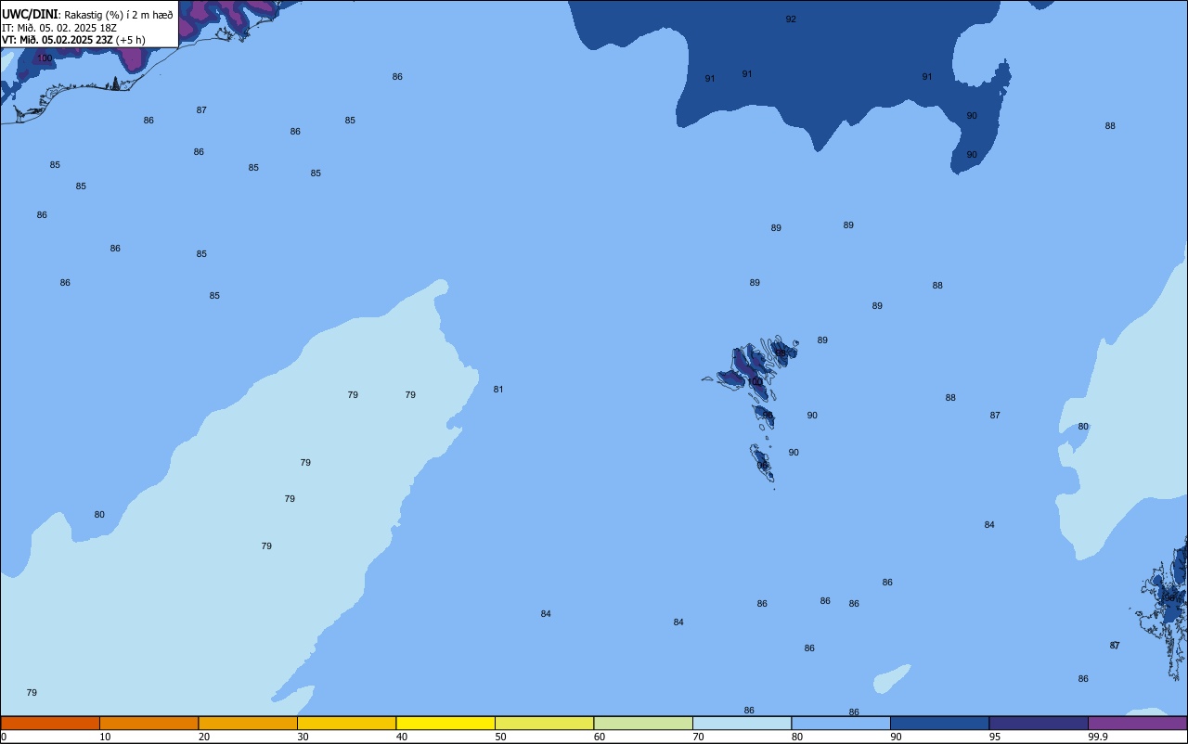Image resolution: width=1188 pixels, height=744 pixels.
Task: Select the legend tick label '50'
Action: tap(501, 737)
